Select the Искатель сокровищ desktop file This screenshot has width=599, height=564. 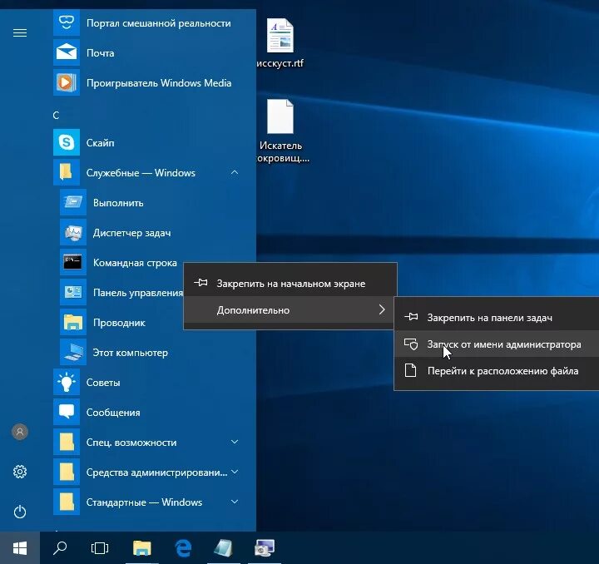coord(281,131)
